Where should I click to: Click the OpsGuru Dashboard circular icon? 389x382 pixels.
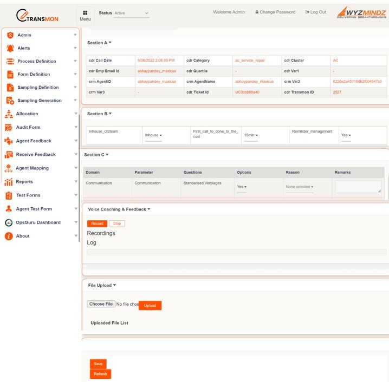(9, 223)
